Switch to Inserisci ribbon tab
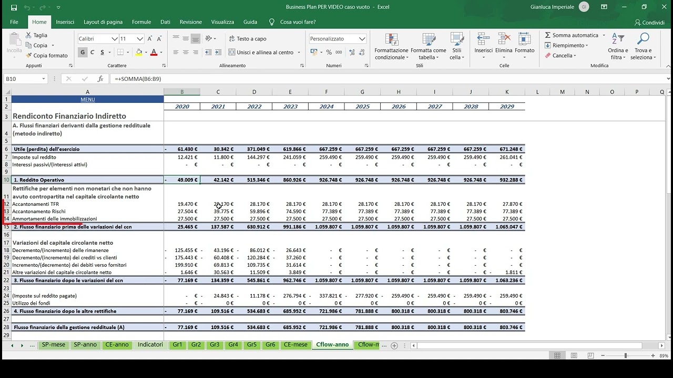Screen dimensions: 673x378 click(65, 22)
